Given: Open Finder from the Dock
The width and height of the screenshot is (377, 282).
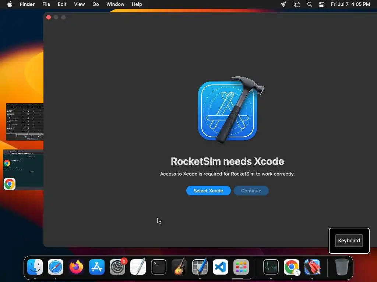Looking at the screenshot, I should [x=35, y=267].
